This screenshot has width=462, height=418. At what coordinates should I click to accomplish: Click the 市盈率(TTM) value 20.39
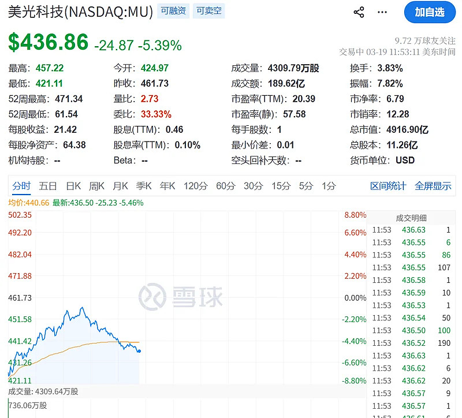(304, 99)
